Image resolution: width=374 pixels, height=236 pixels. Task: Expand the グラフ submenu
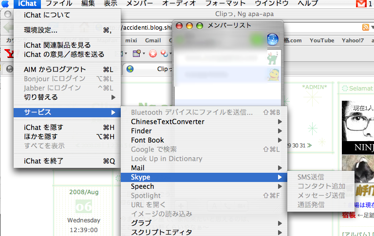coord(204,223)
